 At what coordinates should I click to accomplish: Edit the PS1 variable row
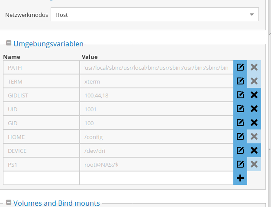[240, 164]
